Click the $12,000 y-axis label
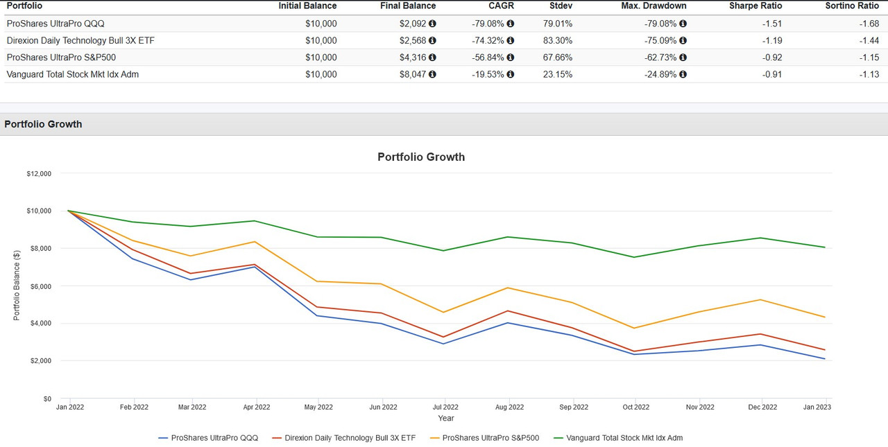 click(x=39, y=173)
